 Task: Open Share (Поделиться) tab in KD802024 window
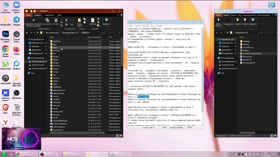click(49, 15)
